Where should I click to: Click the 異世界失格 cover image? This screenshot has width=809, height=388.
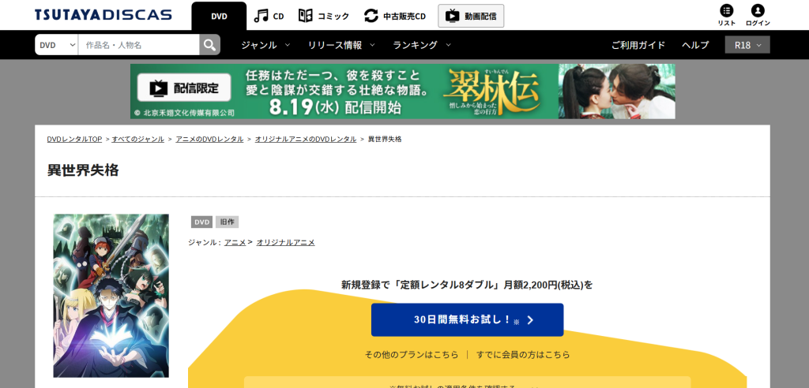[111, 296]
